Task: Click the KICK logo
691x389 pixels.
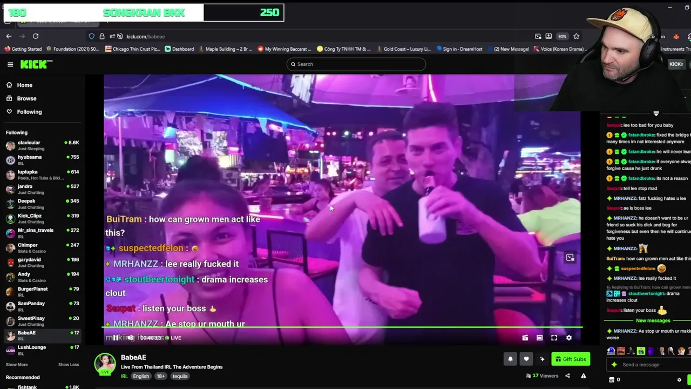Action: [36, 64]
